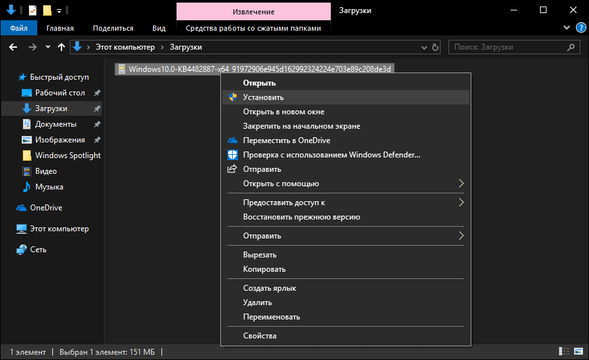Switch to the 'Вид' ribbon tab
589x360 pixels.
(159, 28)
